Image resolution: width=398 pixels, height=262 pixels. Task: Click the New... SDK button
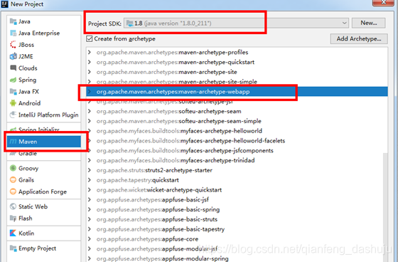(x=369, y=23)
